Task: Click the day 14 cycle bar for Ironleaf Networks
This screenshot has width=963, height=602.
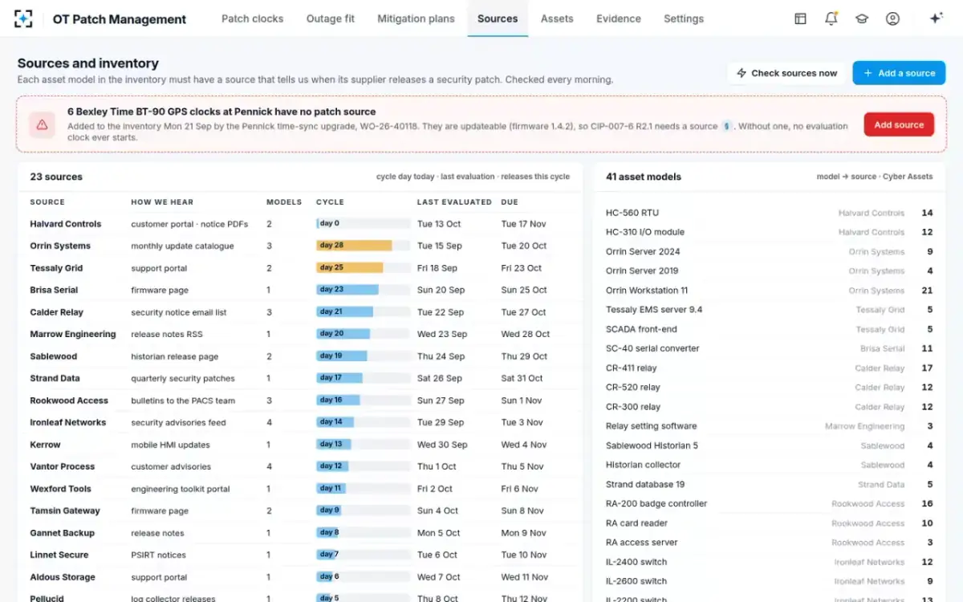Action: tap(364, 422)
